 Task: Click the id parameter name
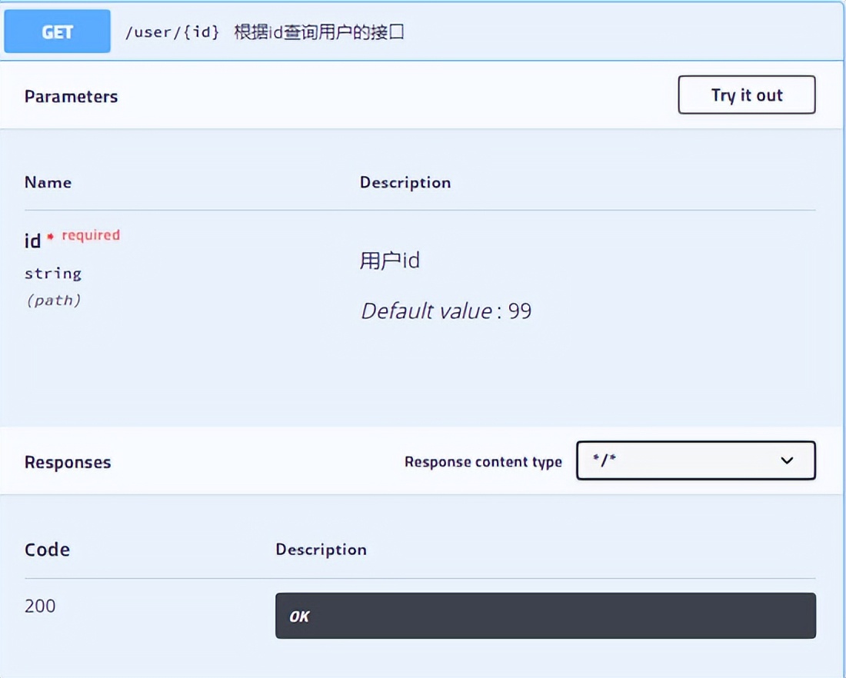click(x=32, y=240)
